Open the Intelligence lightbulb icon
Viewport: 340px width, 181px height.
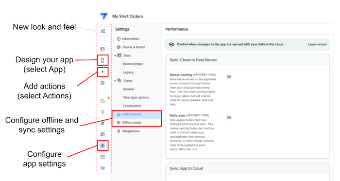(x=102, y=112)
